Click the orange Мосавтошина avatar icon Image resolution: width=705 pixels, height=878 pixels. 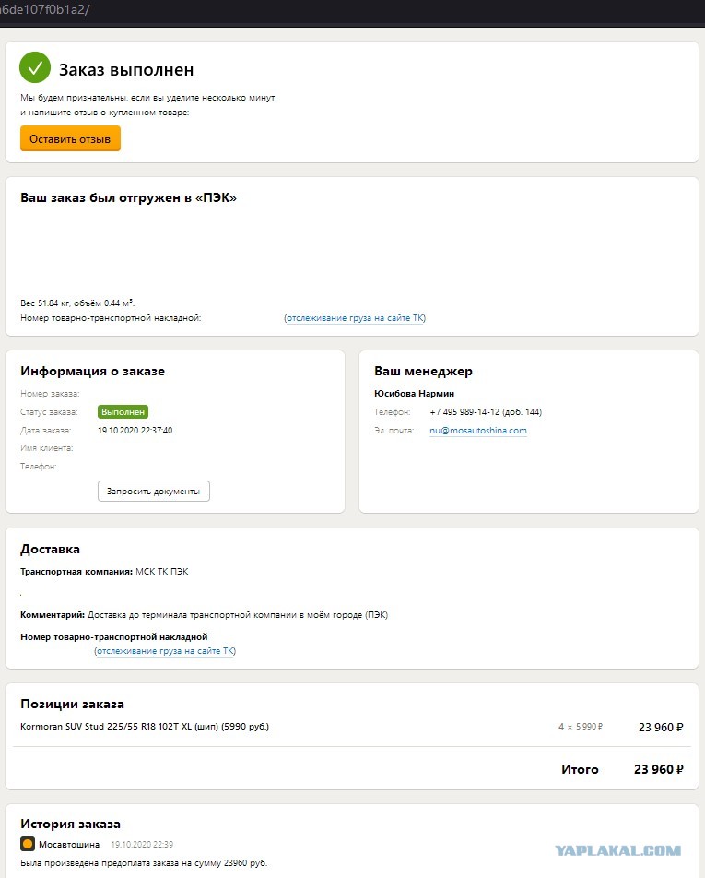[28, 844]
